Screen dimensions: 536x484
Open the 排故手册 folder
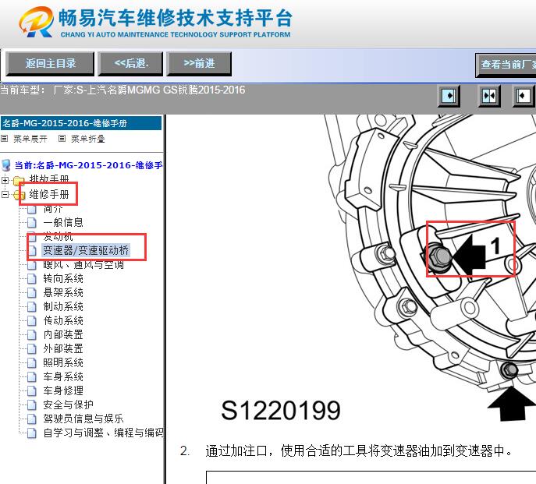(x=49, y=179)
